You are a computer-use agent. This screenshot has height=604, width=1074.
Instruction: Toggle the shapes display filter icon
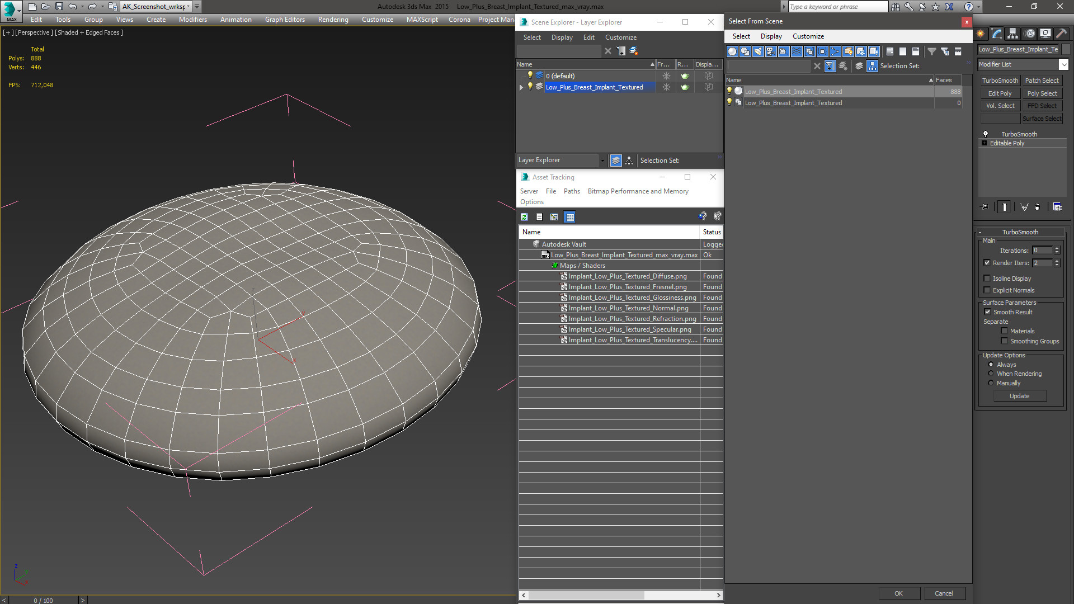[745, 51]
